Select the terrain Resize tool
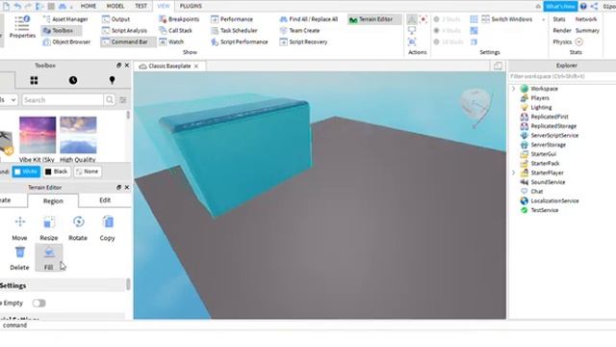Screen dimensions: 616x347 coord(49,228)
